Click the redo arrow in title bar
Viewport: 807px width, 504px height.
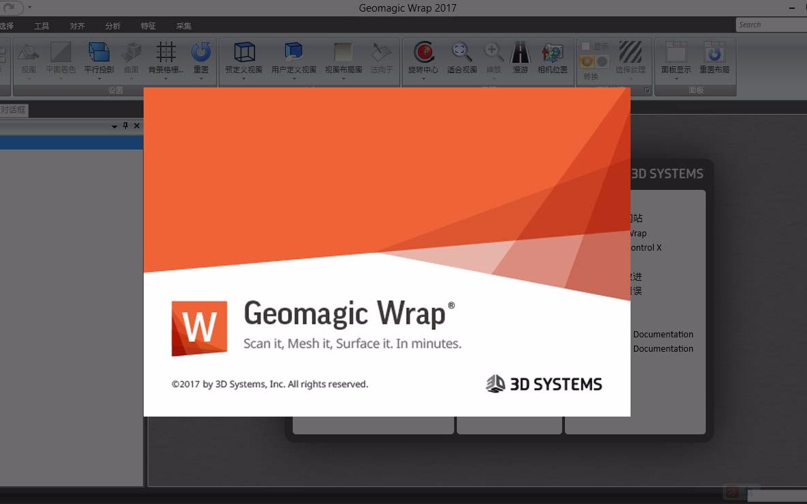pyautogui.click(x=10, y=8)
